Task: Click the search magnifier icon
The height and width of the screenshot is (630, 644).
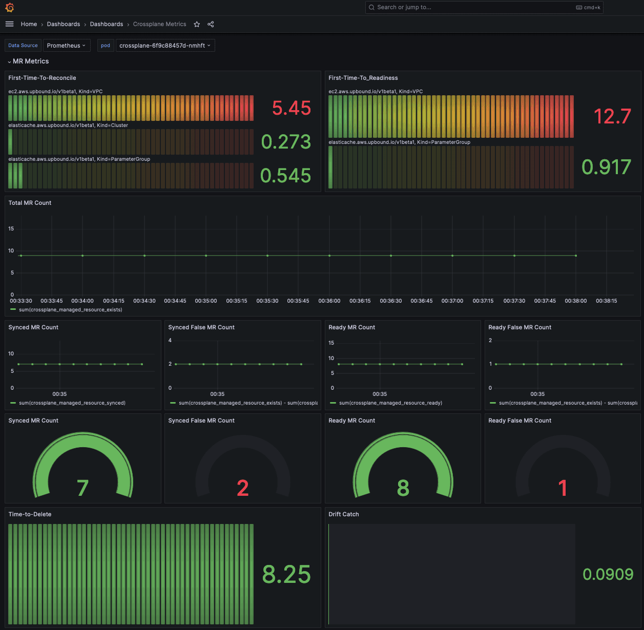Action: point(371,7)
